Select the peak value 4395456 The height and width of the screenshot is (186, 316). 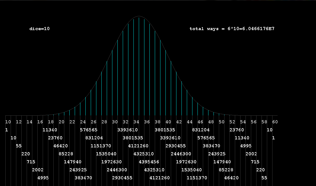[149, 162]
